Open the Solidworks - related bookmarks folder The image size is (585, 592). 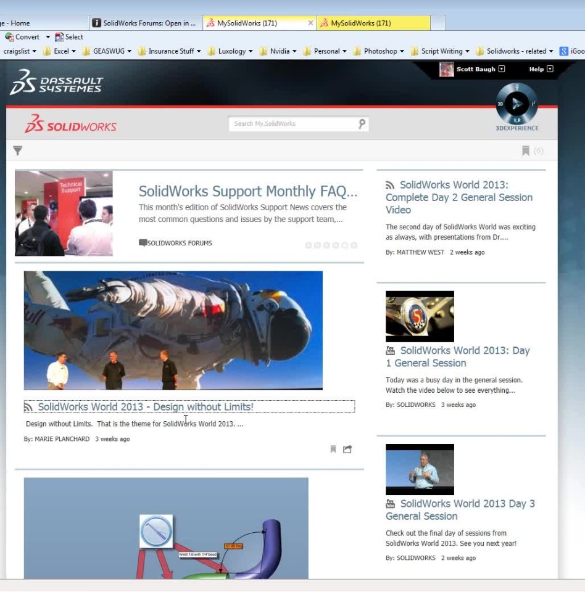515,51
